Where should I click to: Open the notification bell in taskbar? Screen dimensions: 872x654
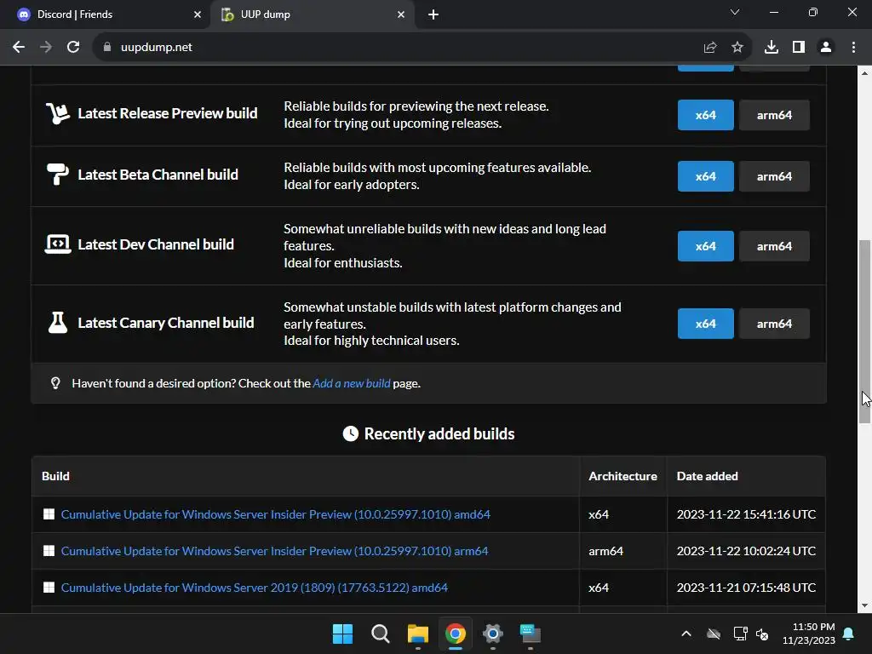(x=849, y=634)
